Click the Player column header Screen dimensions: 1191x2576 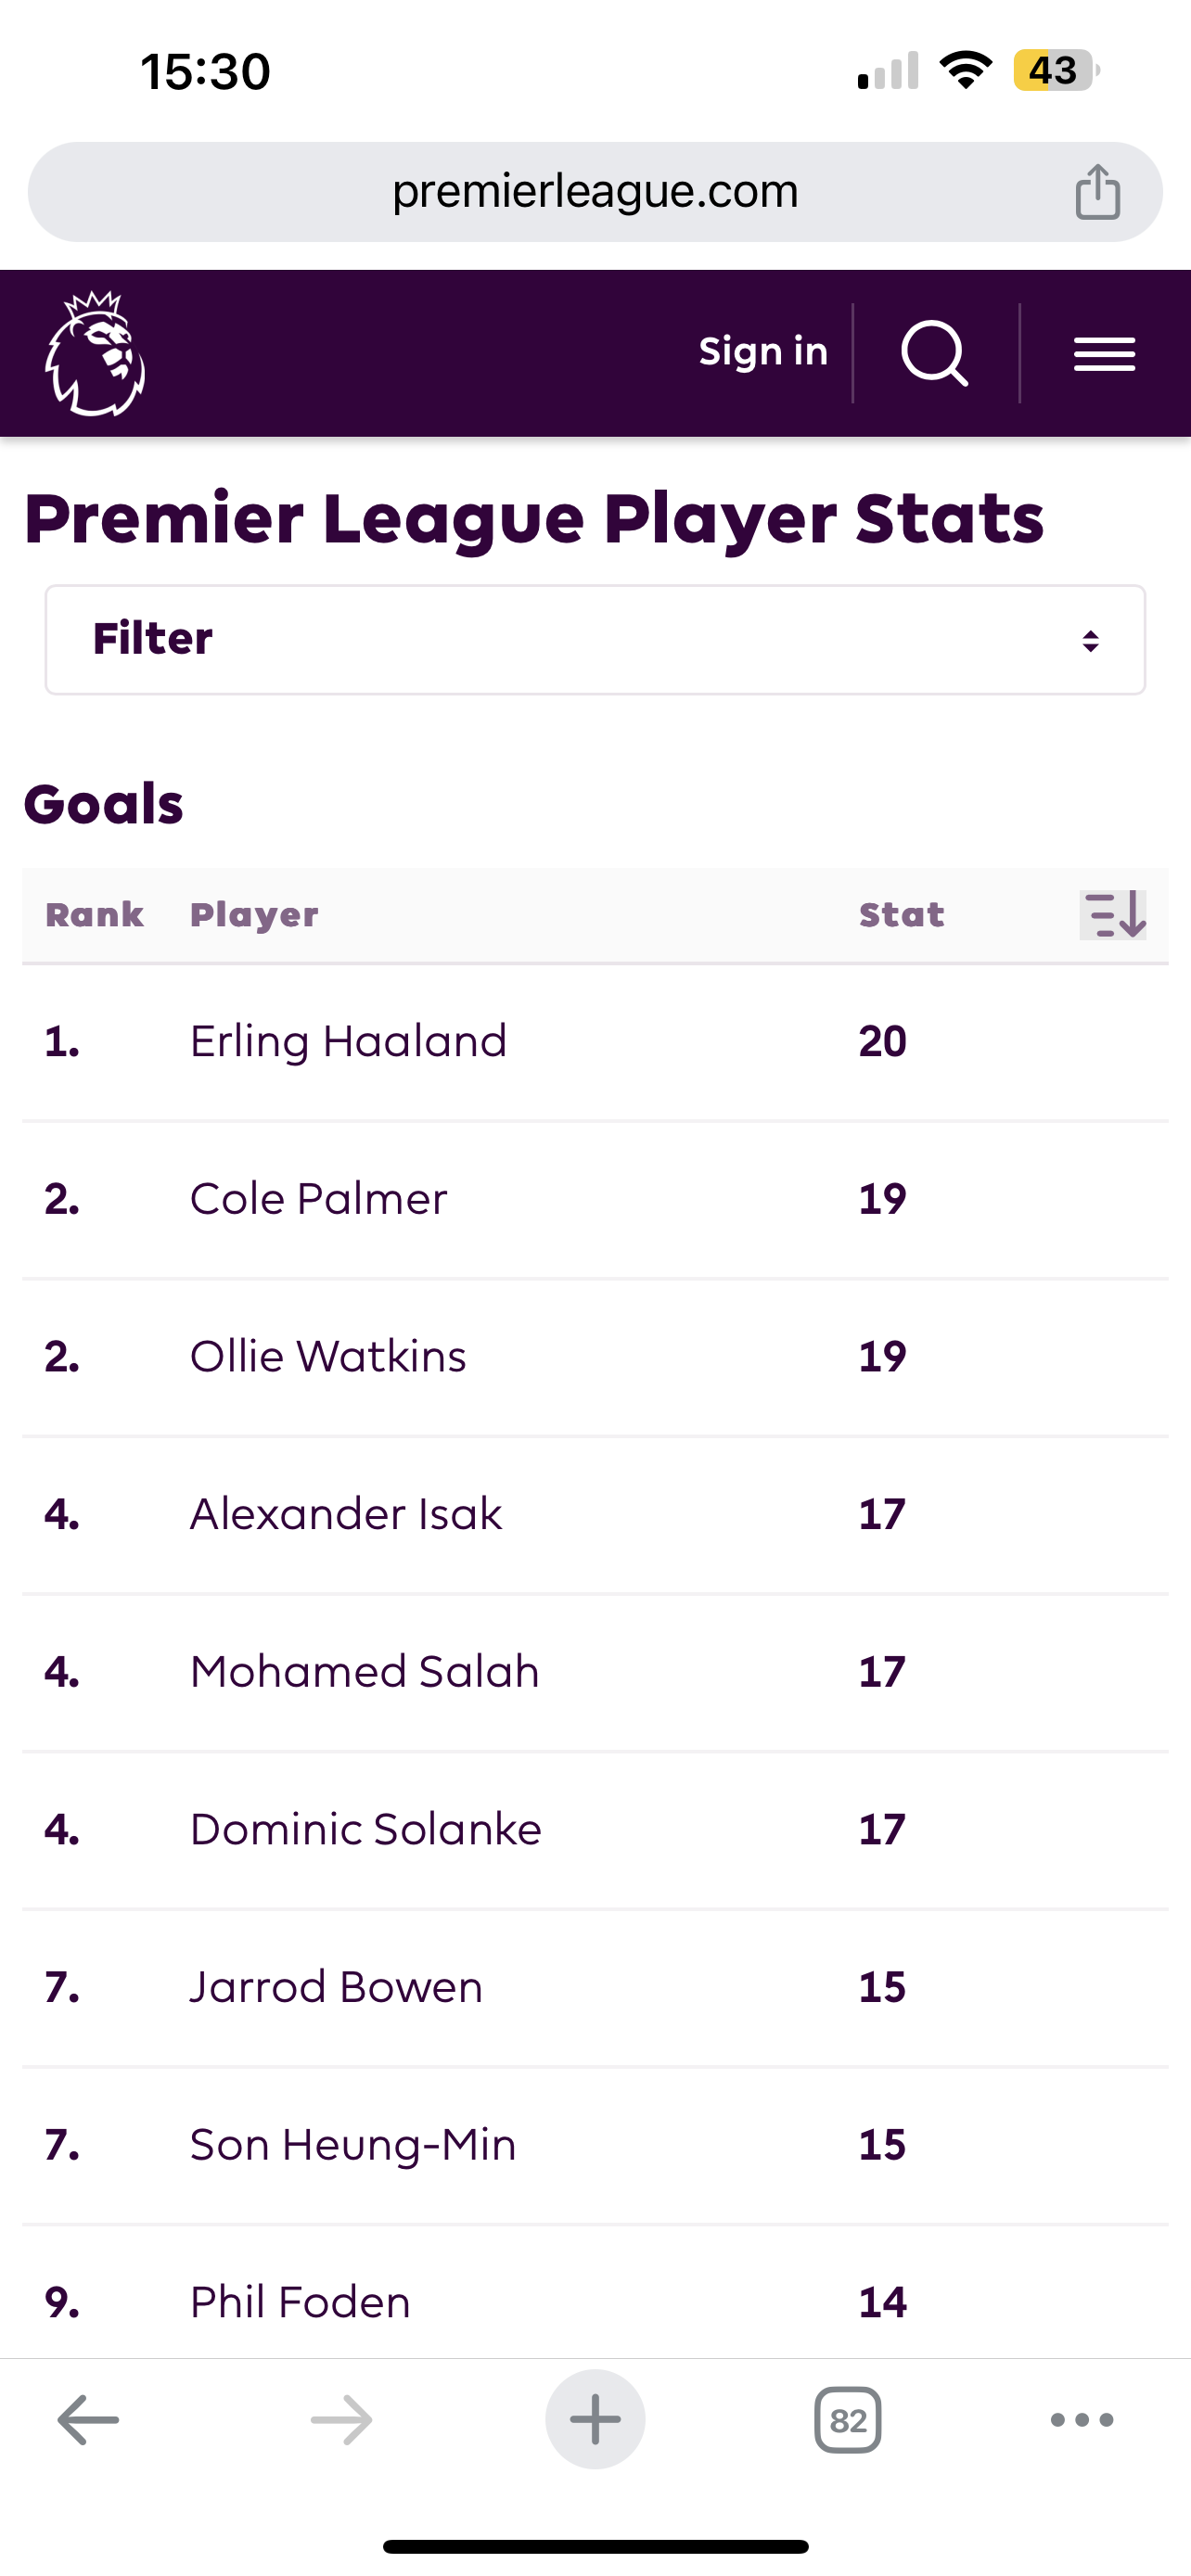click(254, 915)
